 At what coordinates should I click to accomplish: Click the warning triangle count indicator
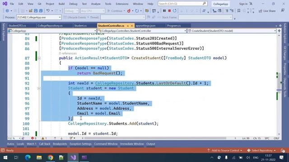tap(44, 138)
